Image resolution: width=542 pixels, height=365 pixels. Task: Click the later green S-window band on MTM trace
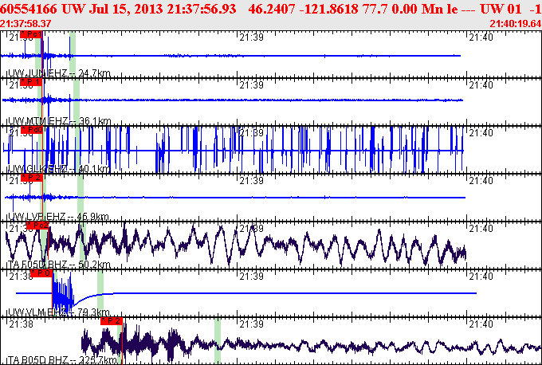(x=77, y=101)
